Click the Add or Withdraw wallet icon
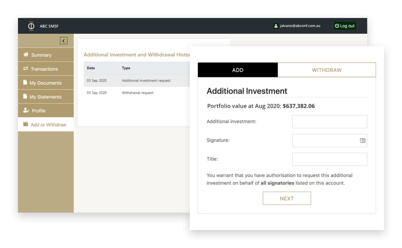Image resolution: width=402 pixels, height=248 pixels. 26,124
